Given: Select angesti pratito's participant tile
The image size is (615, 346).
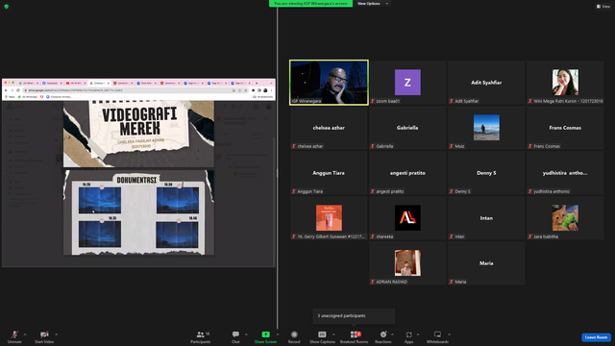Looking at the screenshot, I should tap(407, 173).
